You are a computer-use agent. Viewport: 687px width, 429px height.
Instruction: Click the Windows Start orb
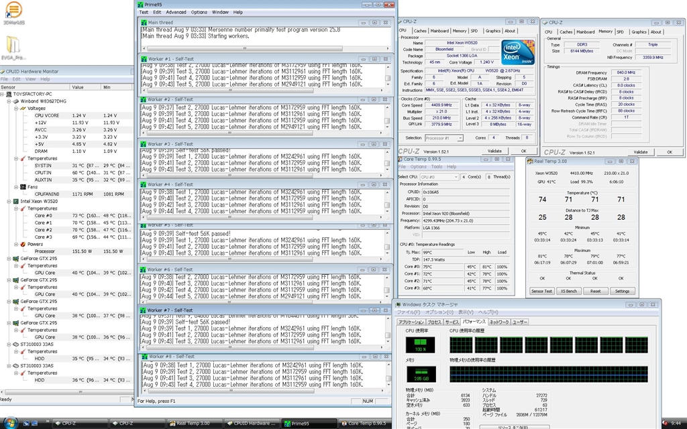tap(9, 423)
